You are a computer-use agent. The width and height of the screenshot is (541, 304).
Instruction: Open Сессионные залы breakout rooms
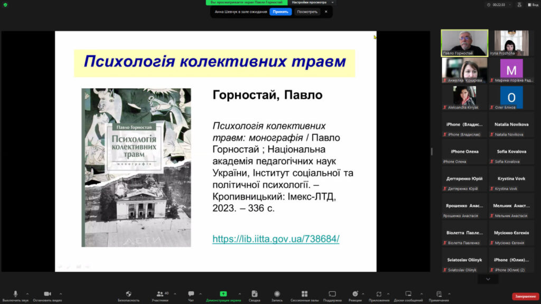point(304,294)
